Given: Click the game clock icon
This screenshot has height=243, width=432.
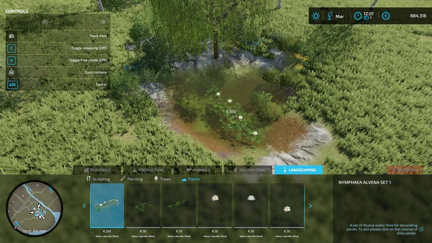Looking at the screenshot, I should coord(358,16).
